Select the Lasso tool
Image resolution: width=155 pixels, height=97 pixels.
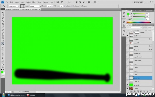(x=3, y=18)
